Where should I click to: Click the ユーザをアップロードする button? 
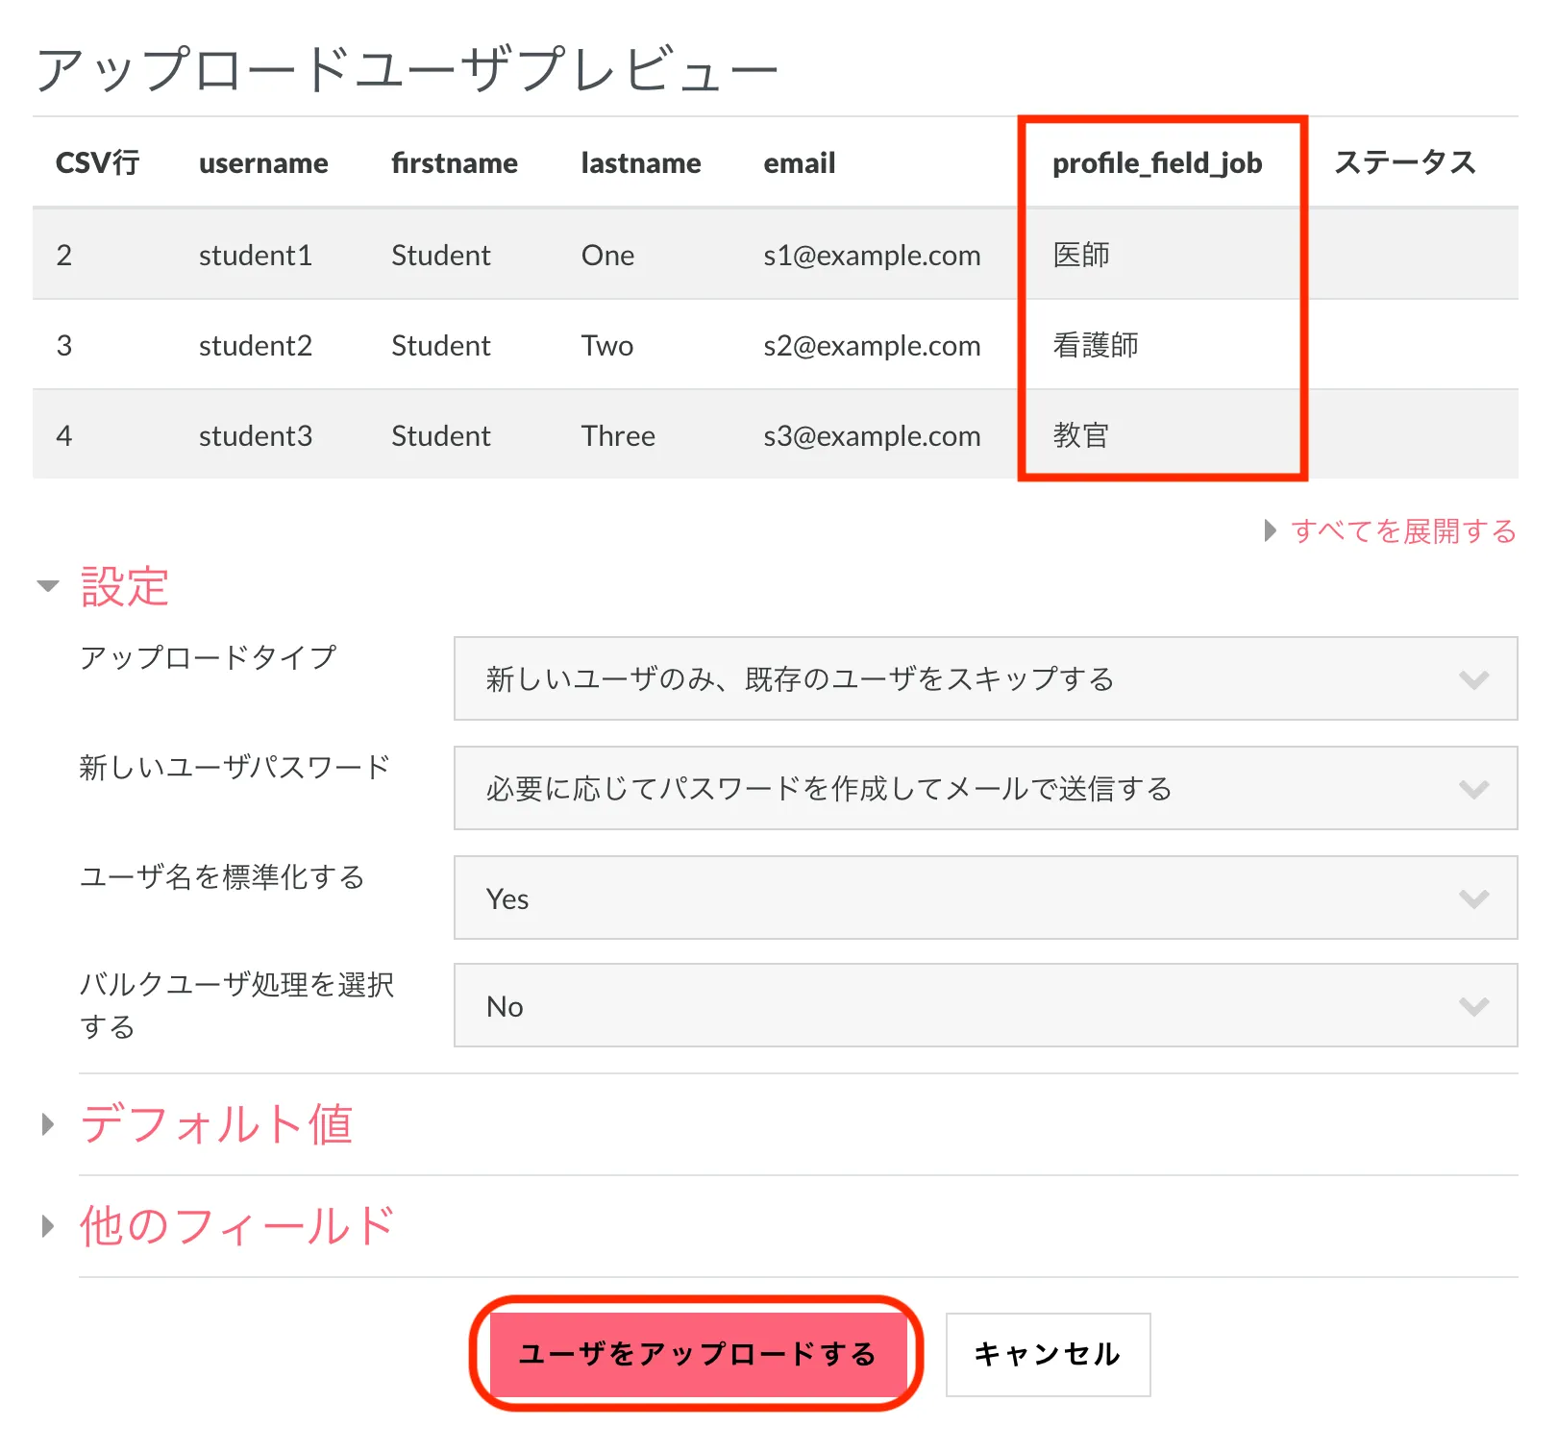pyautogui.click(x=697, y=1354)
